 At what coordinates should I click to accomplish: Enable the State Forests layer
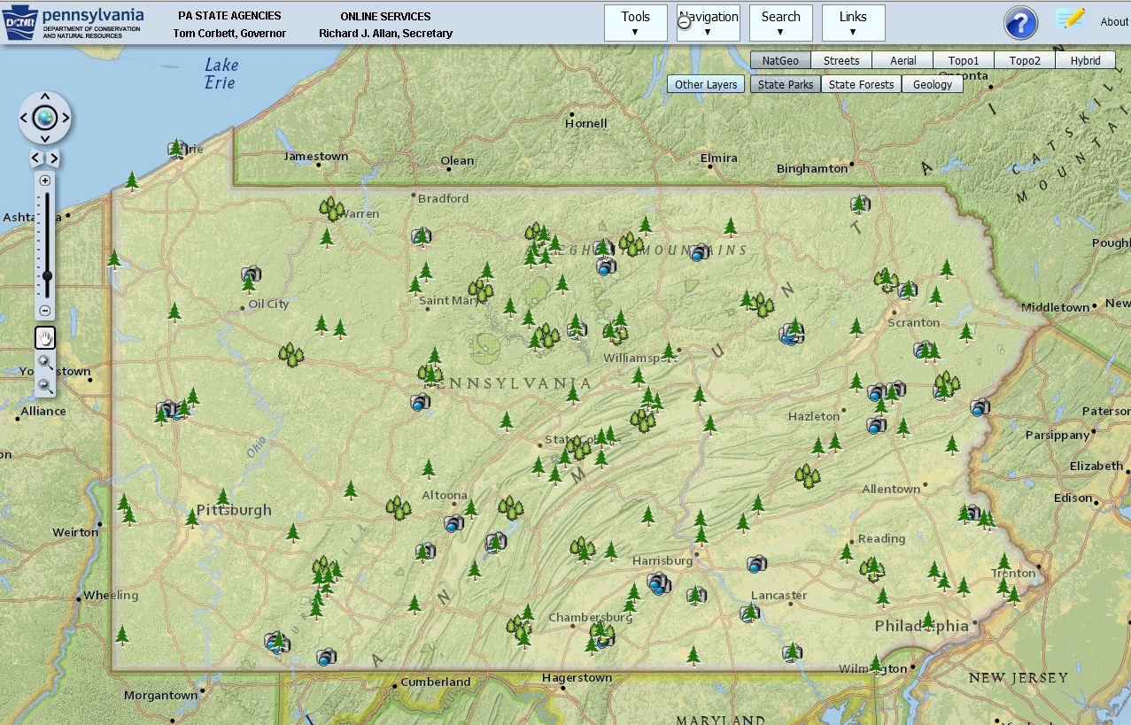(860, 83)
